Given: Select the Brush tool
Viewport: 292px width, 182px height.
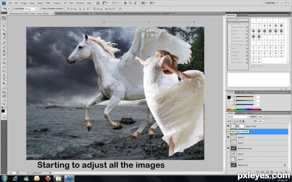Looking at the screenshot, I should click(x=4, y=47).
